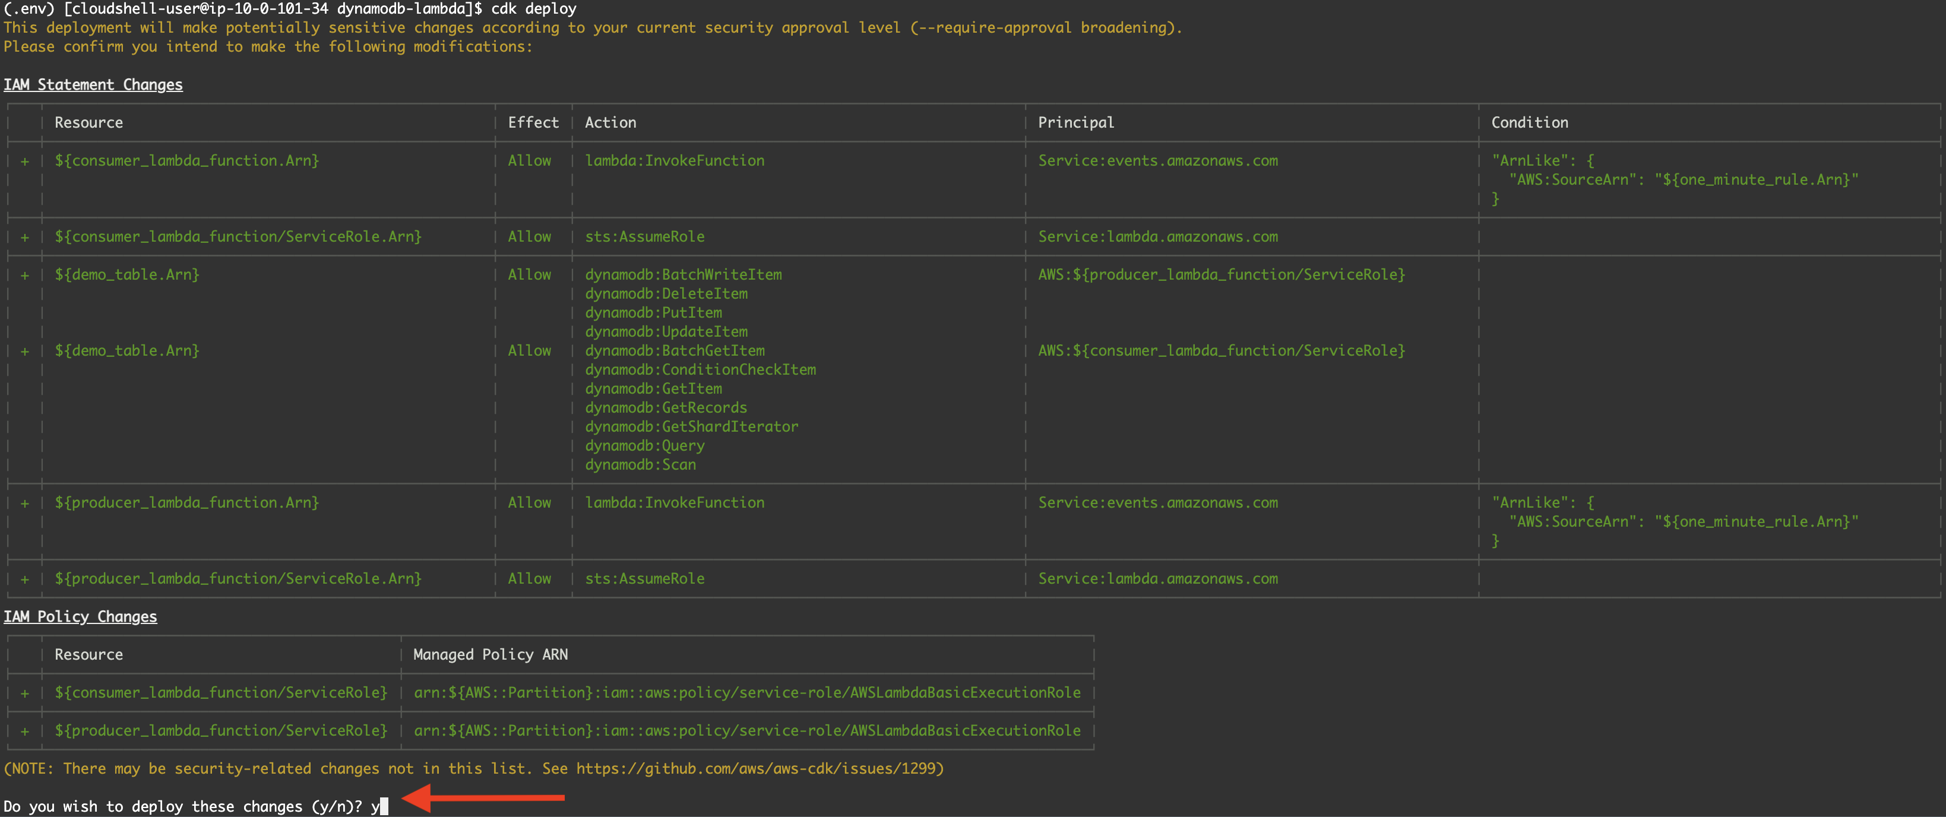Click '${producer_lambda_function.Arn}' resource cell
Screen dimensions: 1946x817
coord(186,503)
